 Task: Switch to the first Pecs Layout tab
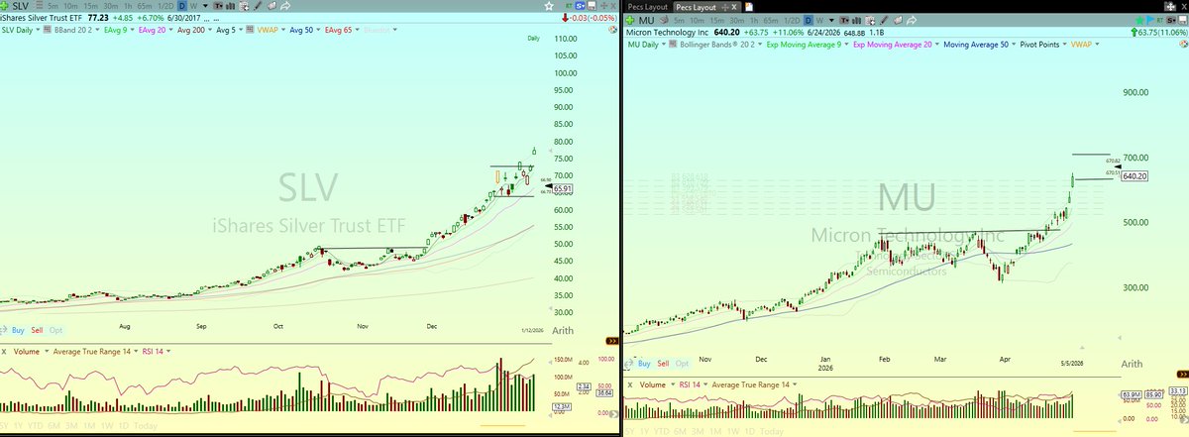tap(650, 7)
